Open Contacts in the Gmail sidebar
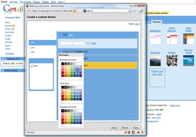The width and height of the screenshot is (196, 137). tap(9, 54)
